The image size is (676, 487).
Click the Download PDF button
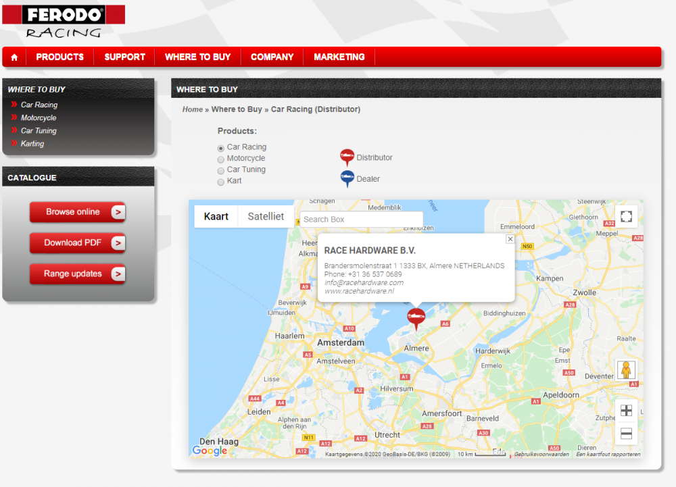click(x=77, y=243)
